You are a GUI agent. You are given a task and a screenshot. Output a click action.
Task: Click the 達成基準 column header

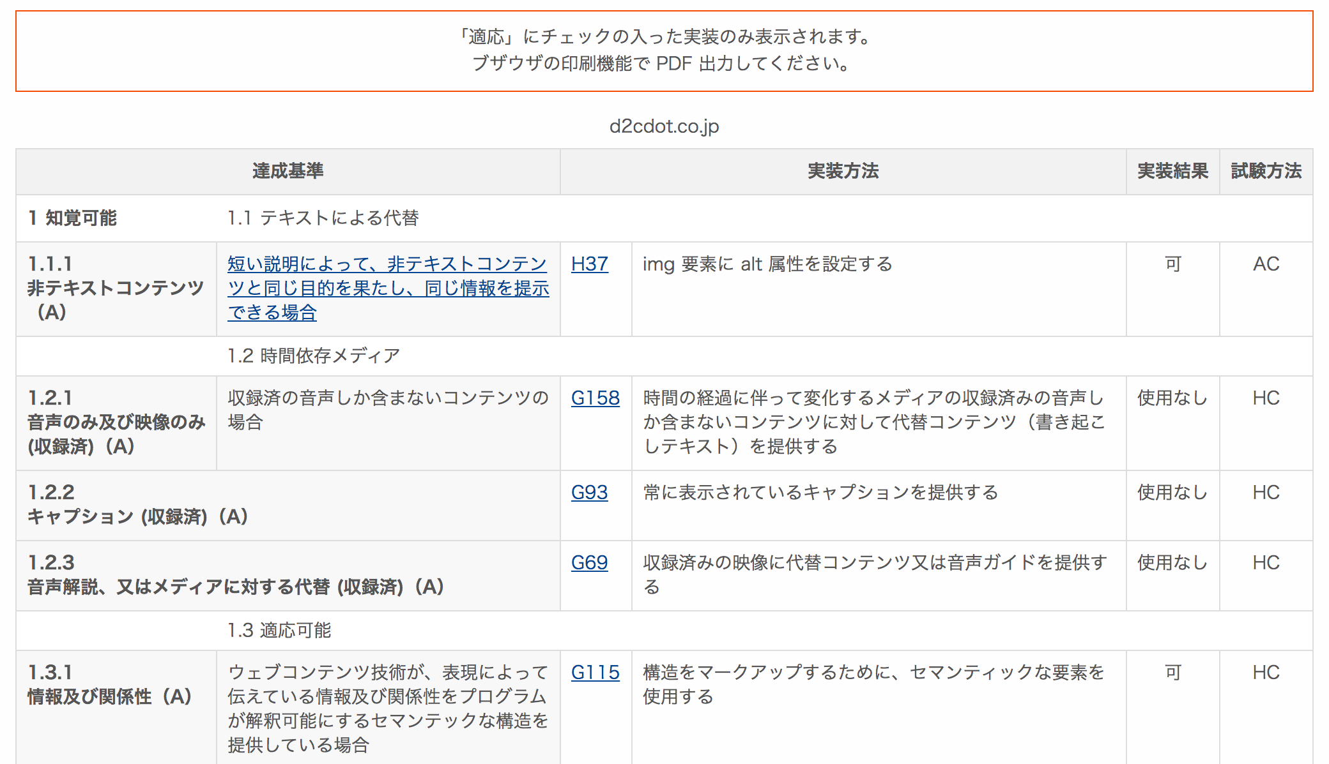click(x=288, y=171)
